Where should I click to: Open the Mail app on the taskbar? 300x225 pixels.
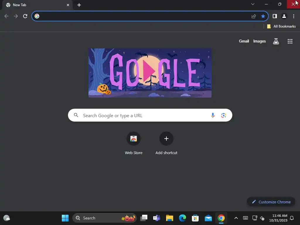[x=208, y=218]
